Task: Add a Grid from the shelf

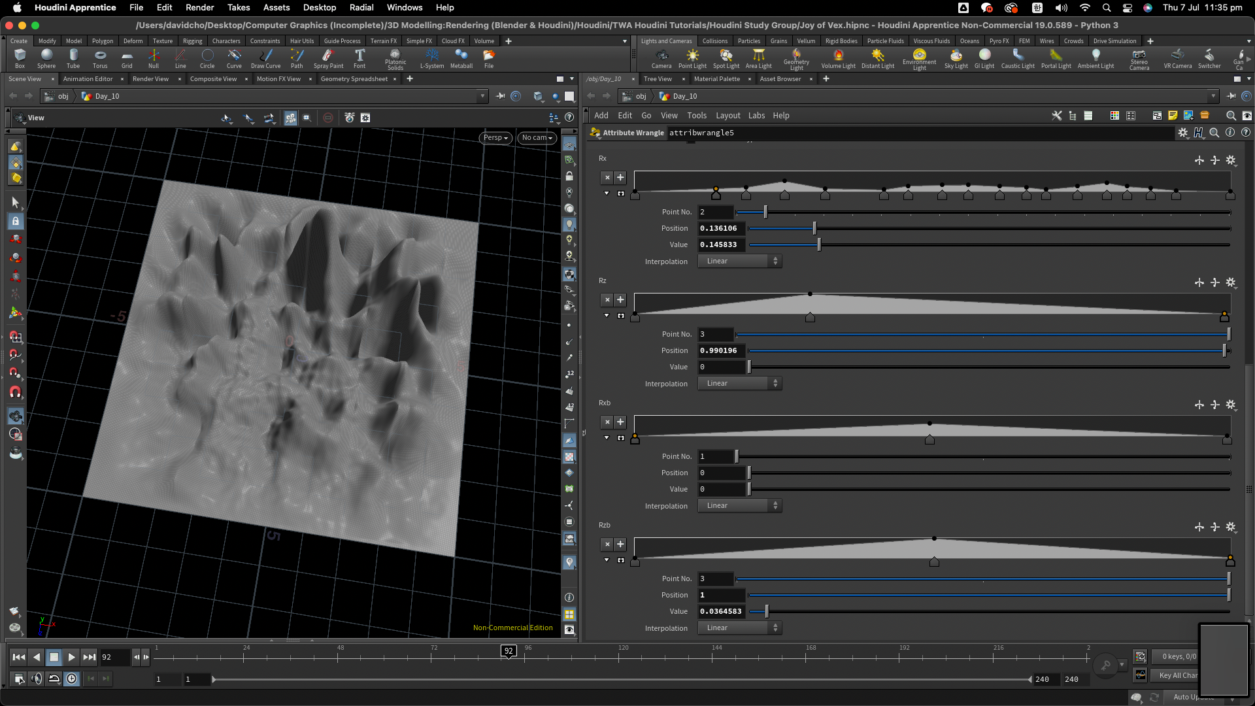Action: (x=127, y=58)
